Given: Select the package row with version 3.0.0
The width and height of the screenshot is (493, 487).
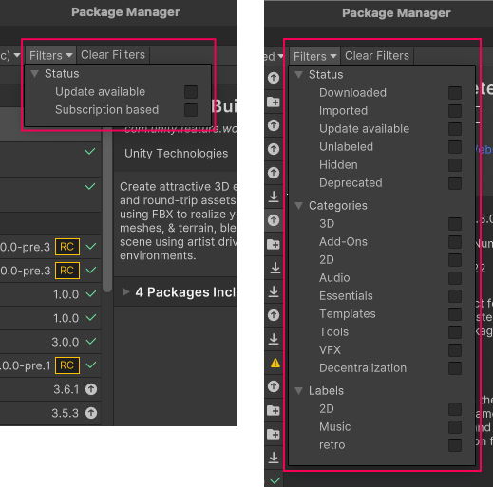Looking at the screenshot, I should tap(50, 342).
